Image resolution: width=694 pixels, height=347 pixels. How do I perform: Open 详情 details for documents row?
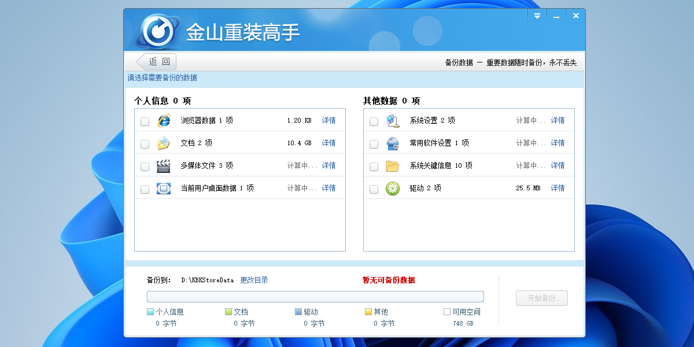click(x=328, y=143)
